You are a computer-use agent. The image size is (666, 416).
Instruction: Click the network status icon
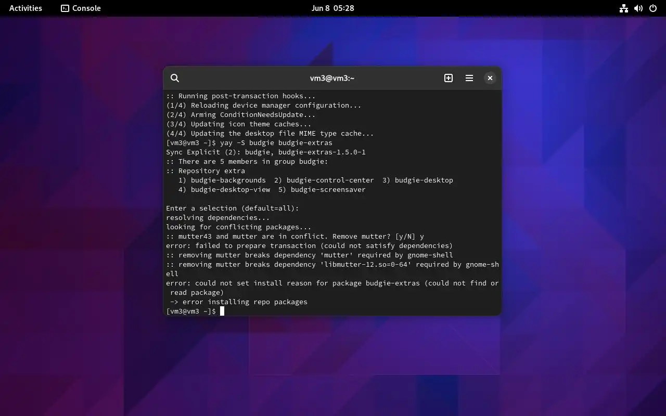point(623,8)
